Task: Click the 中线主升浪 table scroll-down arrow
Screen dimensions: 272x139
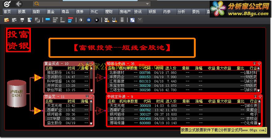Action: tap(259, 124)
